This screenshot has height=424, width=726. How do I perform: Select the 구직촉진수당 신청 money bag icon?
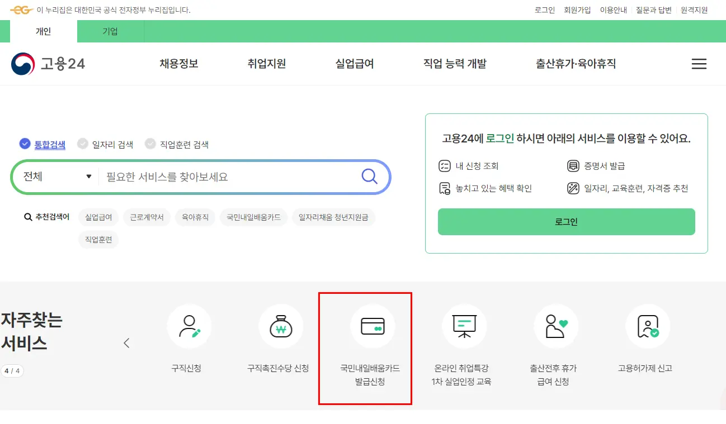[x=281, y=327]
